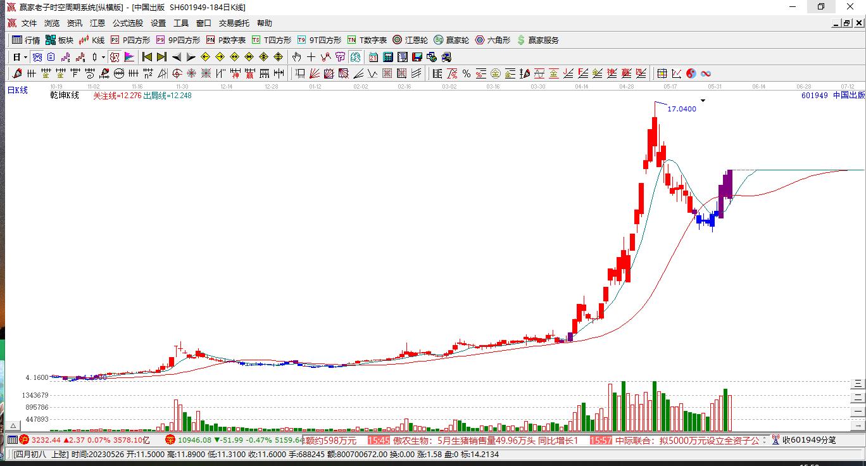The height and width of the screenshot is (466, 866).
Task: Open the 15:57 中际联合 news headline
Action: coord(674,440)
